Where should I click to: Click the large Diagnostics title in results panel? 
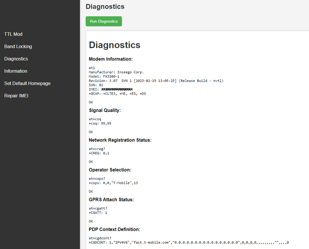pos(114,45)
